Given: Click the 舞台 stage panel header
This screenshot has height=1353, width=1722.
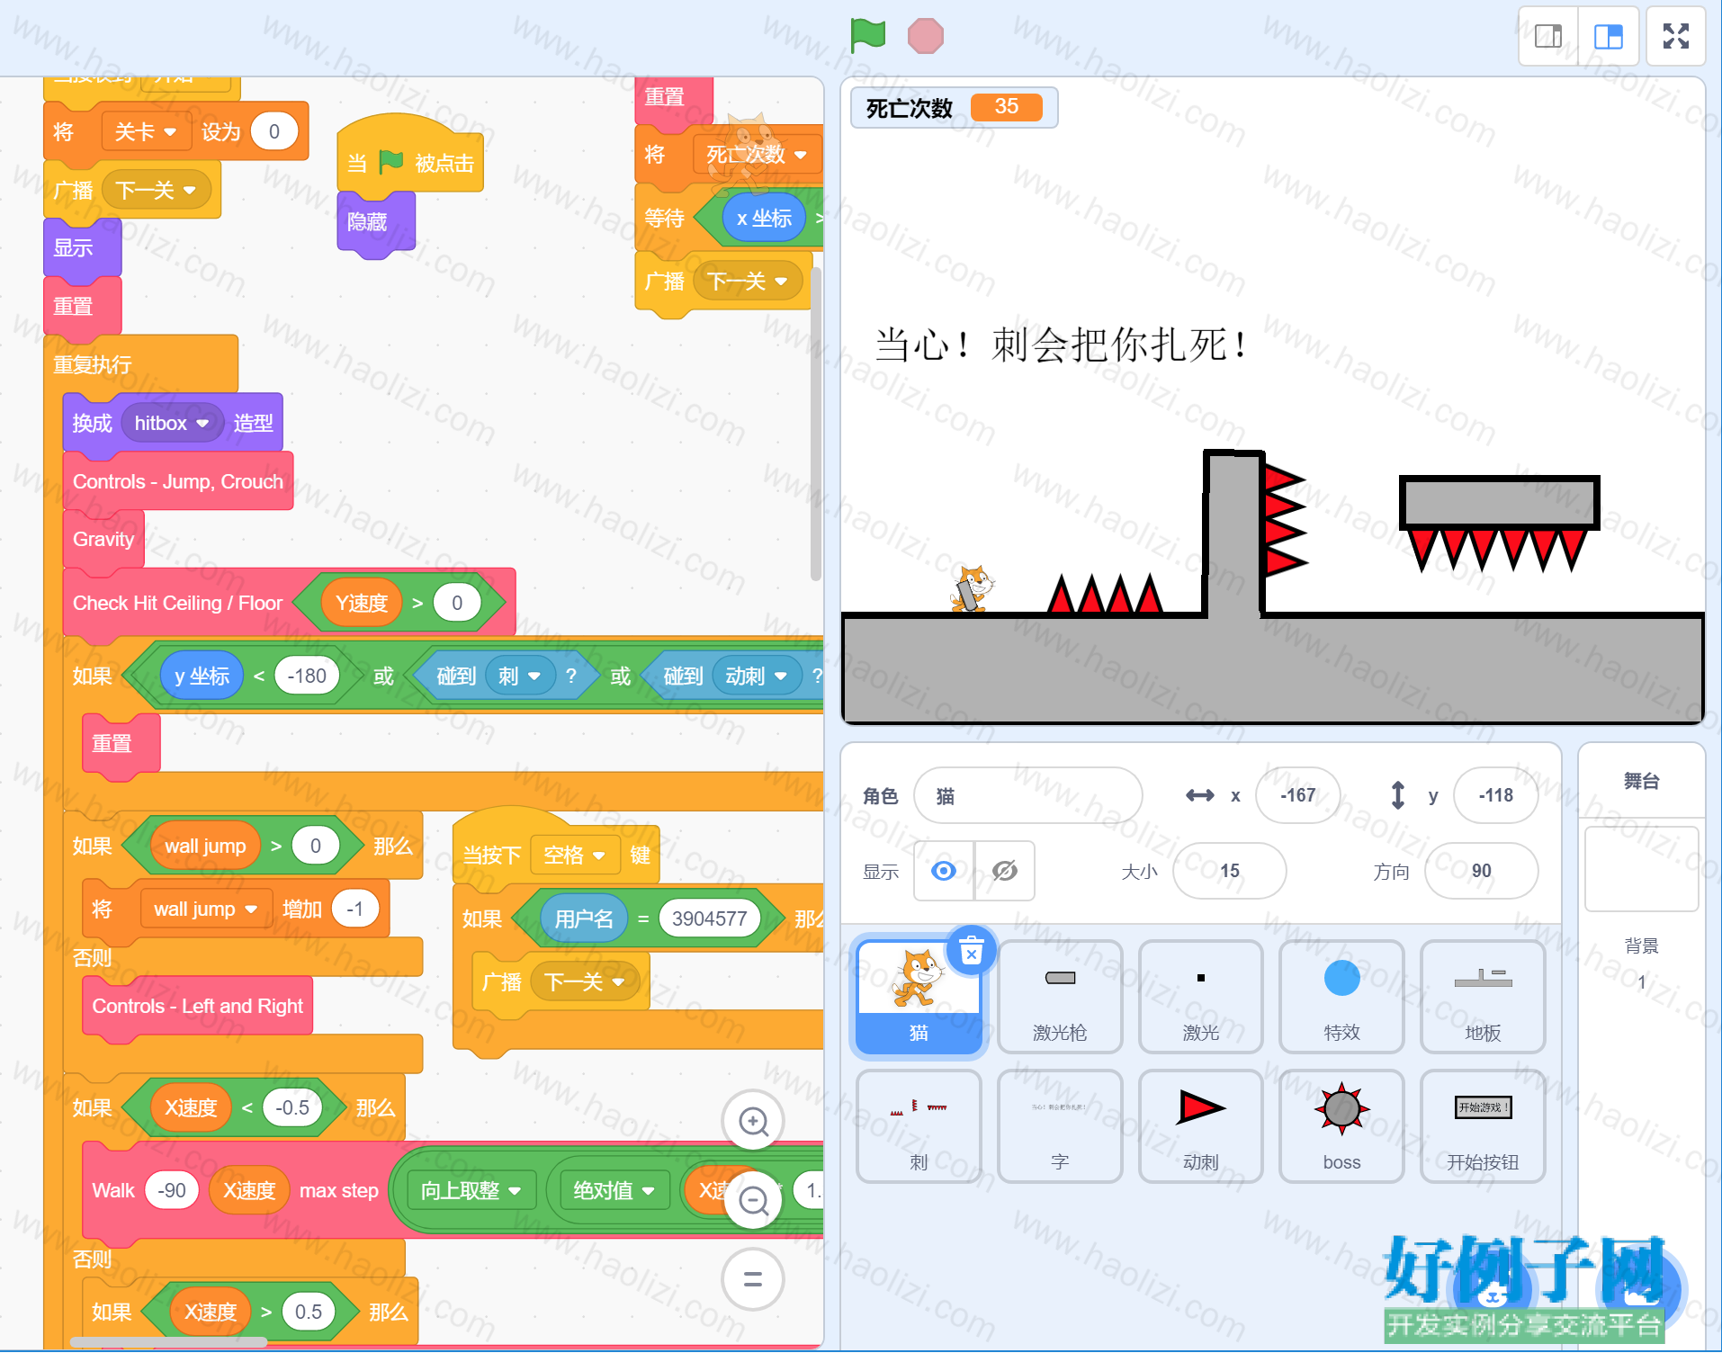Looking at the screenshot, I should tap(1641, 781).
